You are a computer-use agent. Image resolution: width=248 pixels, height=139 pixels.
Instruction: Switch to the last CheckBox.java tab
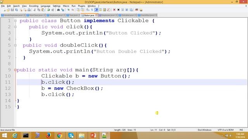pyautogui.click(x=147, y=15)
